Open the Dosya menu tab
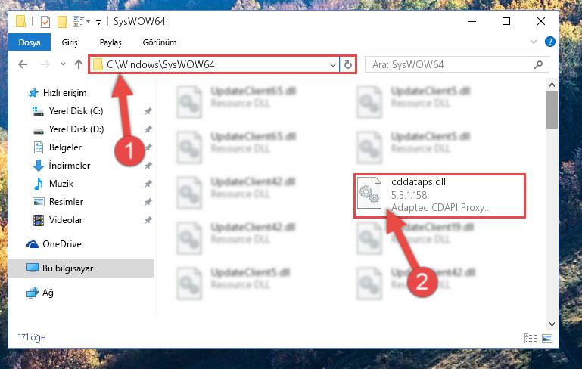582x369 pixels. click(x=30, y=42)
